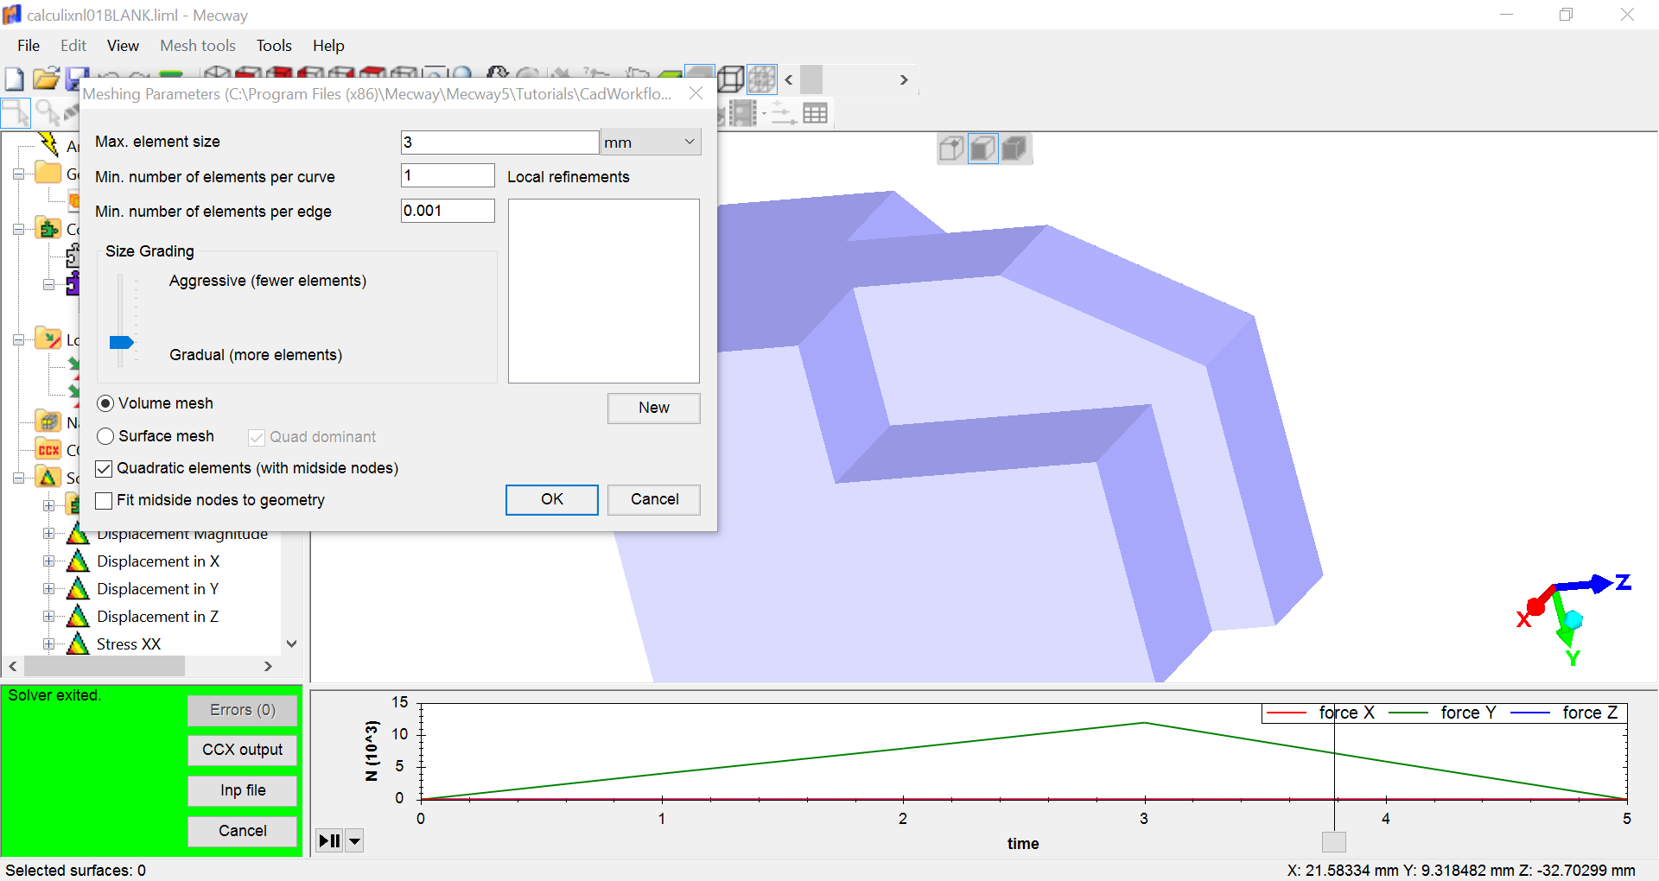Click the Open file folder icon
The image size is (1659, 881).
pyautogui.click(x=46, y=79)
